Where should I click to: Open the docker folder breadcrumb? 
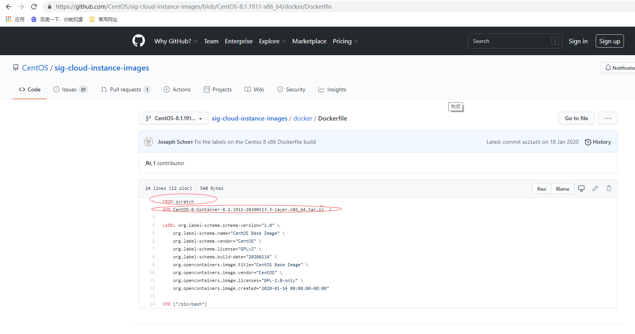click(x=303, y=118)
